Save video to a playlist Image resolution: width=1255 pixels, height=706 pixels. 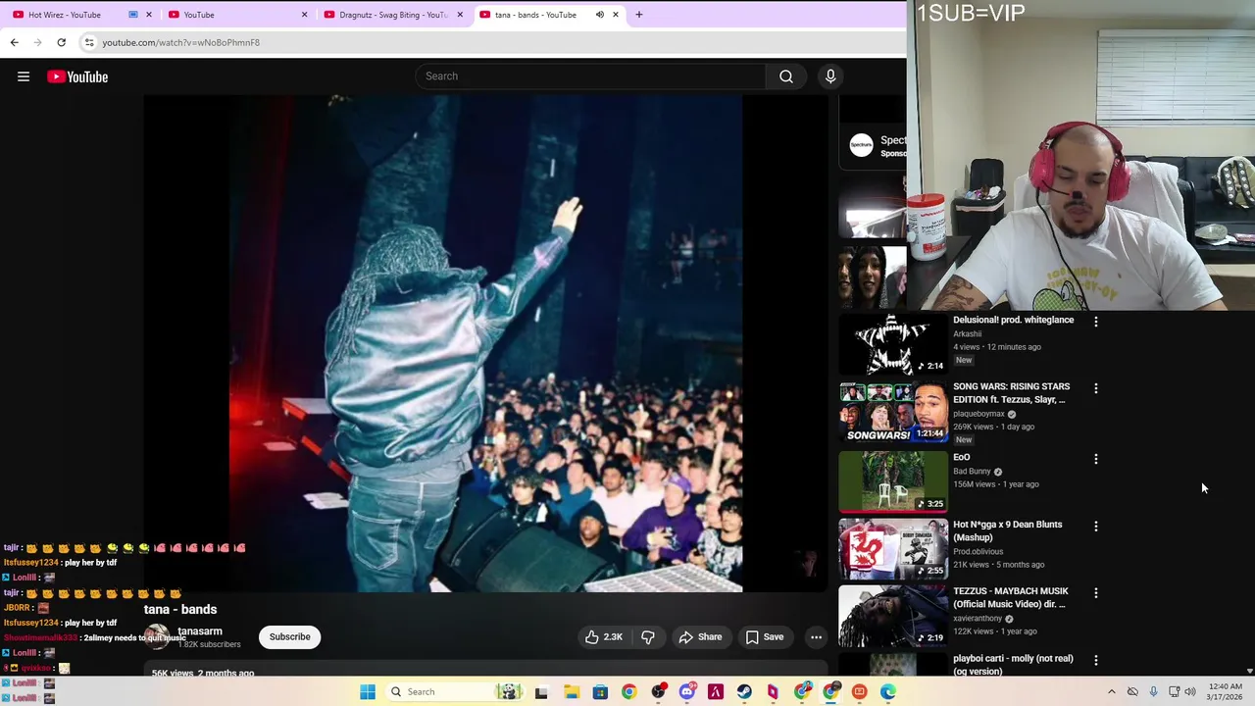point(765,637)
